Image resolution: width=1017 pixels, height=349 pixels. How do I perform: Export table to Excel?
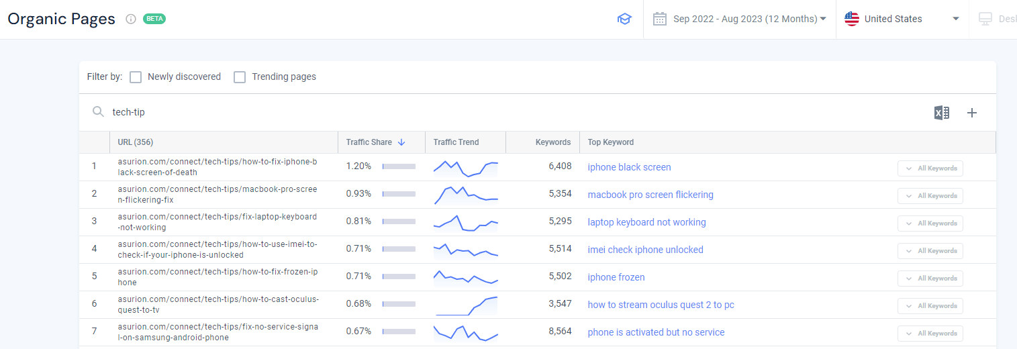[942, 113]
